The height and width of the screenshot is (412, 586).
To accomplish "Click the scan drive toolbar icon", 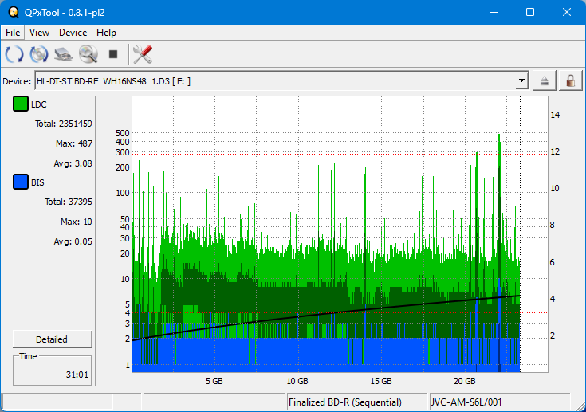I will tap(64, 54).
